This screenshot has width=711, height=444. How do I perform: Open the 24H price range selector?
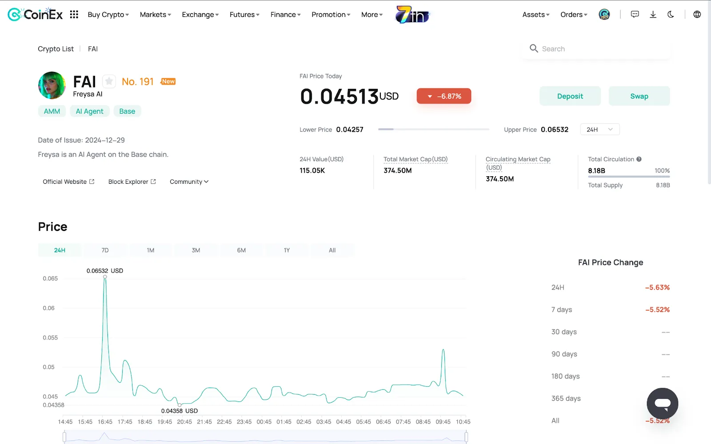(x=600, y=129)
